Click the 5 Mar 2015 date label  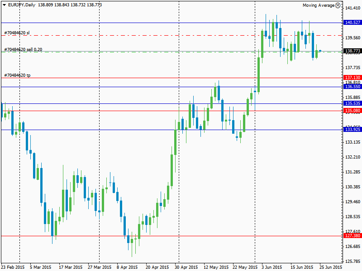[41, 267]
